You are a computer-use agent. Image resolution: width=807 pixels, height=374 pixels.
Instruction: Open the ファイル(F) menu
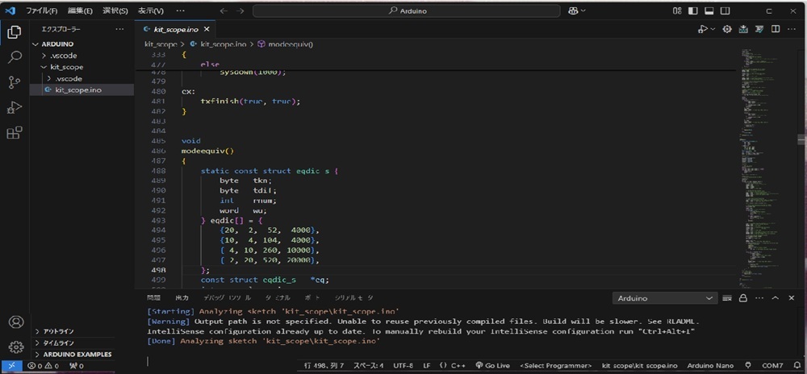(41, 11)
